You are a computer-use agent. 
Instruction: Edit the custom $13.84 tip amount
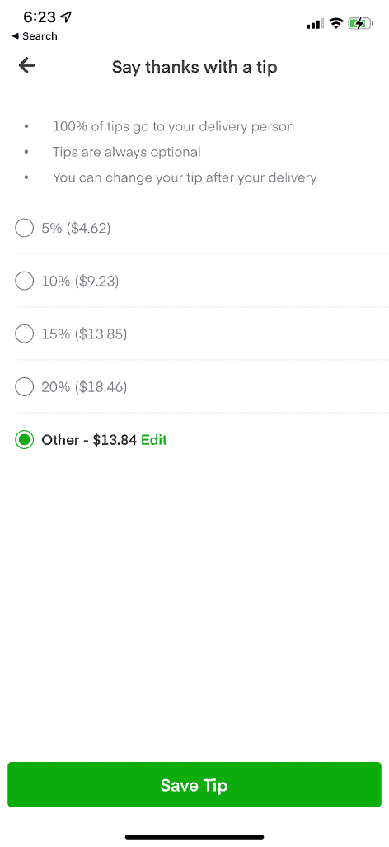[154, 440]
